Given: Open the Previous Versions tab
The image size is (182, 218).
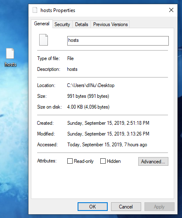Looking at the screenshot, I should pos(110,24).
